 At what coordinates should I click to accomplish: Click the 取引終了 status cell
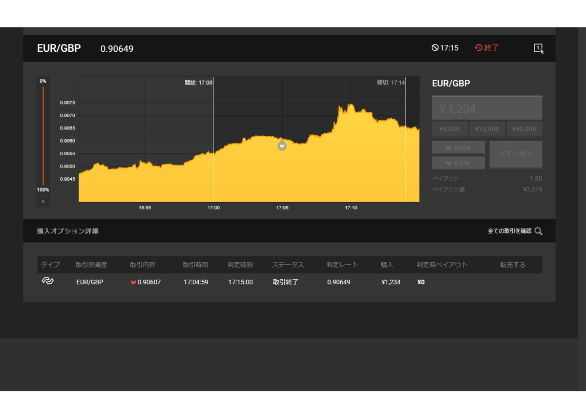(286, 282)
